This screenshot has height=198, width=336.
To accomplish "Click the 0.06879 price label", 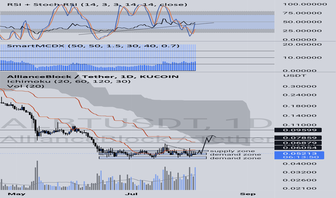I will pyautogui.click(x=298, y=143).
